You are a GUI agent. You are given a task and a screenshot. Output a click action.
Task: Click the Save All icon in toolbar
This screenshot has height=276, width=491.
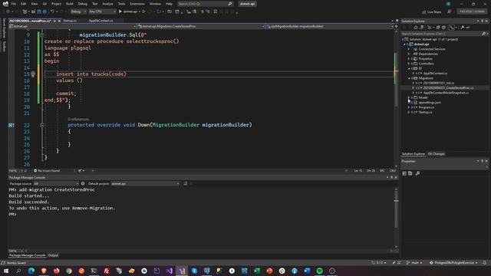pyautogui.click(x=44, y=11)
